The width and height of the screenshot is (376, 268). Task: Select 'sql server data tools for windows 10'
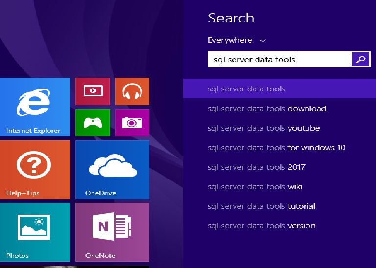280,148
